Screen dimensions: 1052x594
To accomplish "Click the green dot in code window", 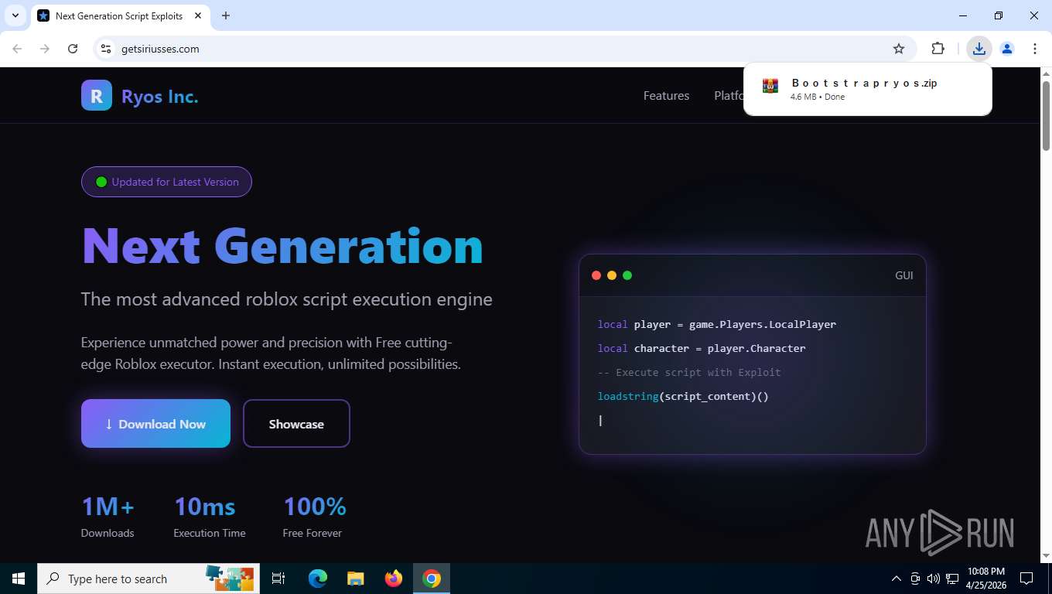I will tap(627, 275).
